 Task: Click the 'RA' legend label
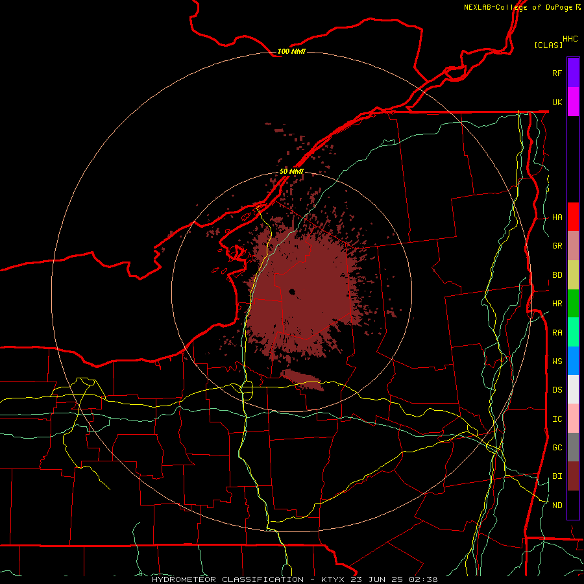click(557, 333)
